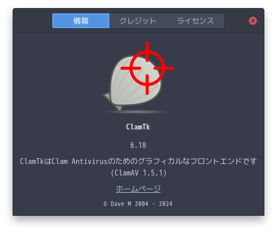This screenshot has height=233, width=277.
Task: Open the クレジット tab
Action: [x=138, y=21]
